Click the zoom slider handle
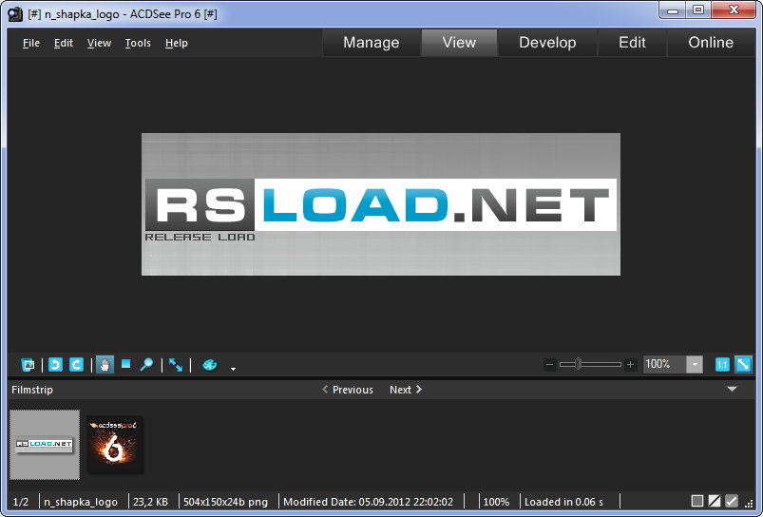763x517 pixels. coord(578,364)
